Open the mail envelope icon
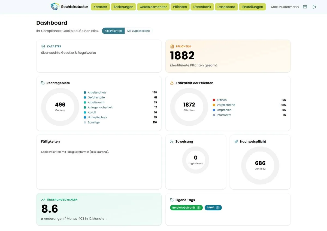 (x=305, y=7)
